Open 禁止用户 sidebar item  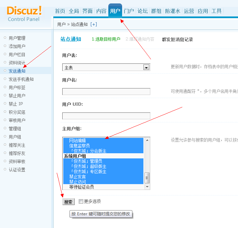[x=17, y=96]
